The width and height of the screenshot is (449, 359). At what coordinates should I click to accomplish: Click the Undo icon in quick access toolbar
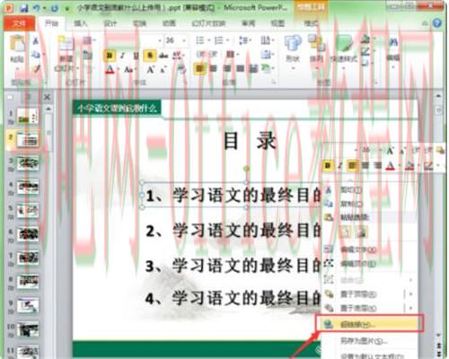point(36,8)
